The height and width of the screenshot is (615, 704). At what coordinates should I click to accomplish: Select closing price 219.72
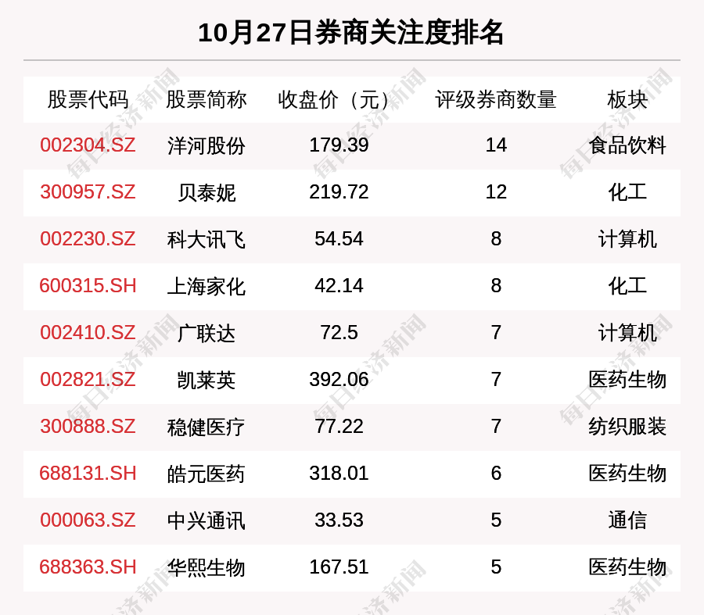(339, 192)
